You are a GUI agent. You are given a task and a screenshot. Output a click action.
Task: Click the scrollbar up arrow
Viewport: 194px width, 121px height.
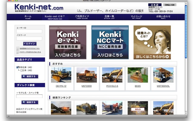point(186,4)
